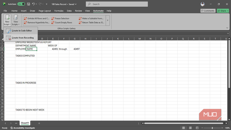Choose Create from Recording
Screen dimensions: 231x130
tap(21, 38)
